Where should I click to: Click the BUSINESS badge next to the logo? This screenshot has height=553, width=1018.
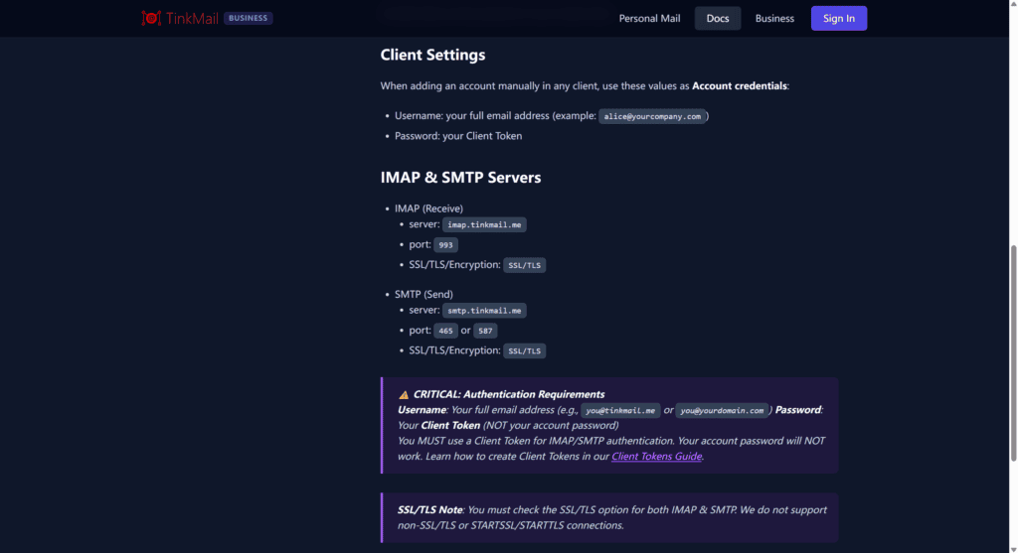click(x=248, y=18)
